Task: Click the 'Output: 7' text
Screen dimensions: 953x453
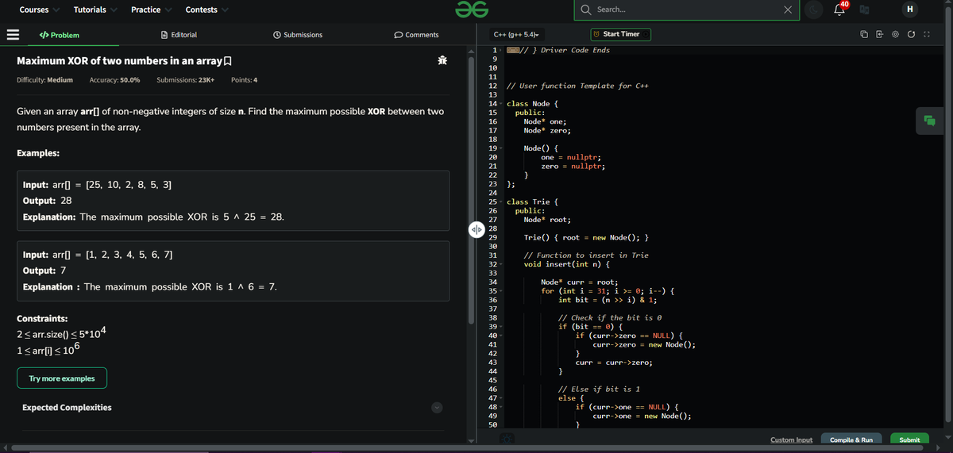Action: coord(44,271)
